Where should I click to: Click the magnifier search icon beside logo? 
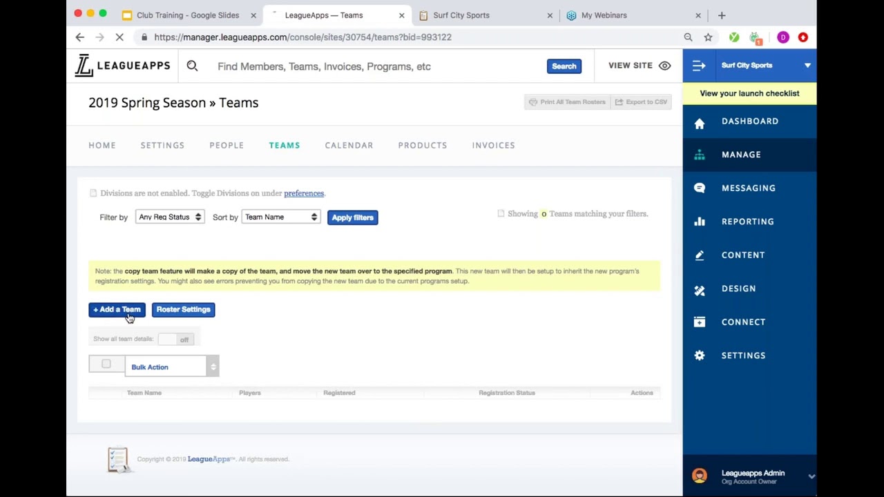click(192, 66)
